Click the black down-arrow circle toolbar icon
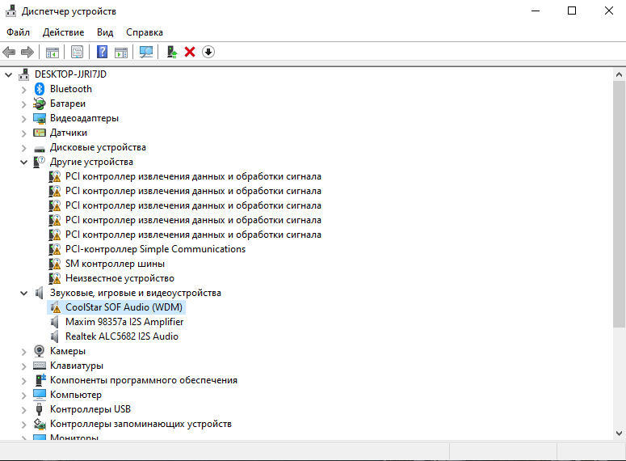Screen dimensions: 626x461 click(x=208, y=52)
